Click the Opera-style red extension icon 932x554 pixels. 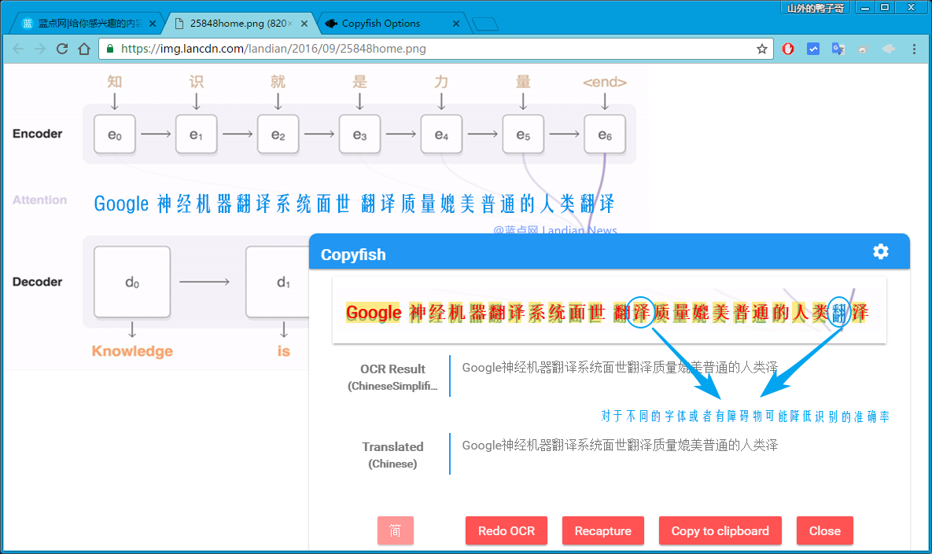[788, 49]
